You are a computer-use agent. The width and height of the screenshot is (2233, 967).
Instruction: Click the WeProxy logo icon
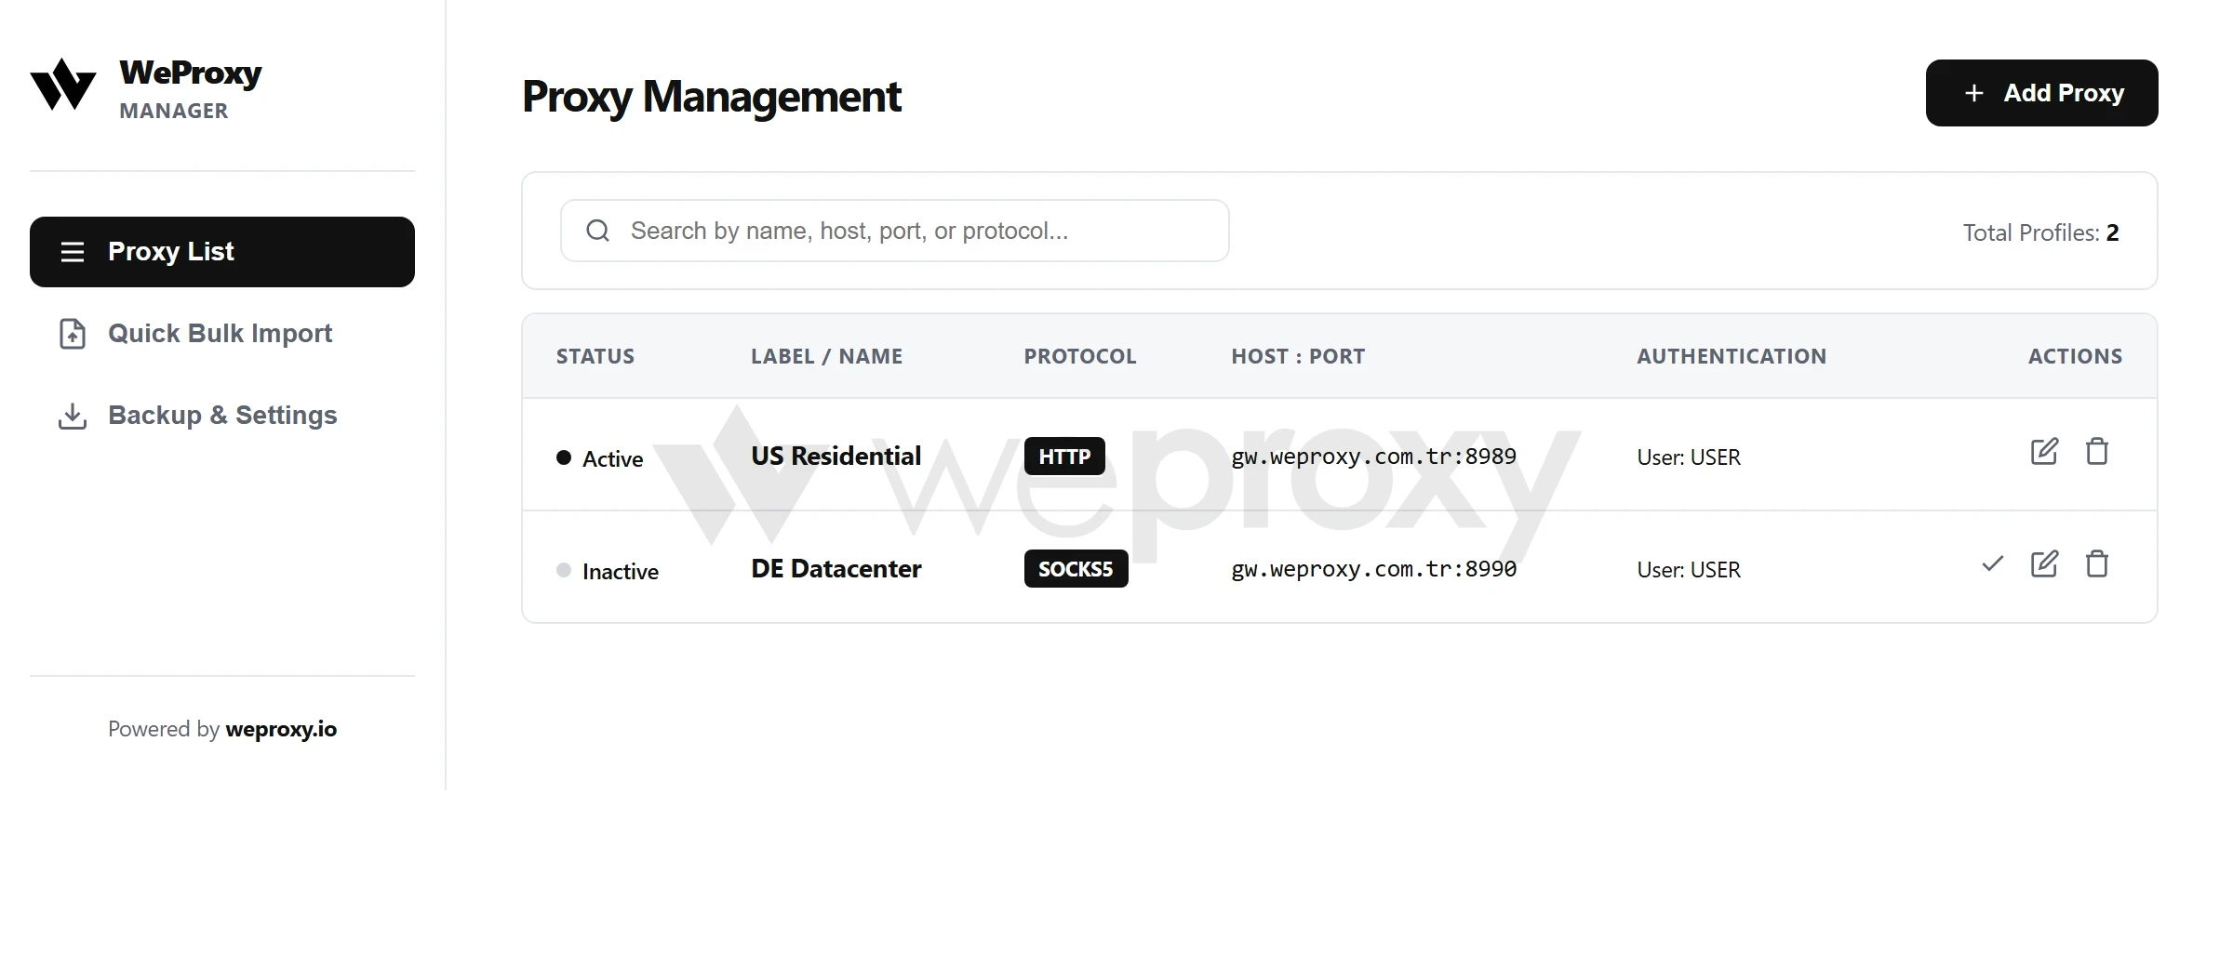(63, 85)
